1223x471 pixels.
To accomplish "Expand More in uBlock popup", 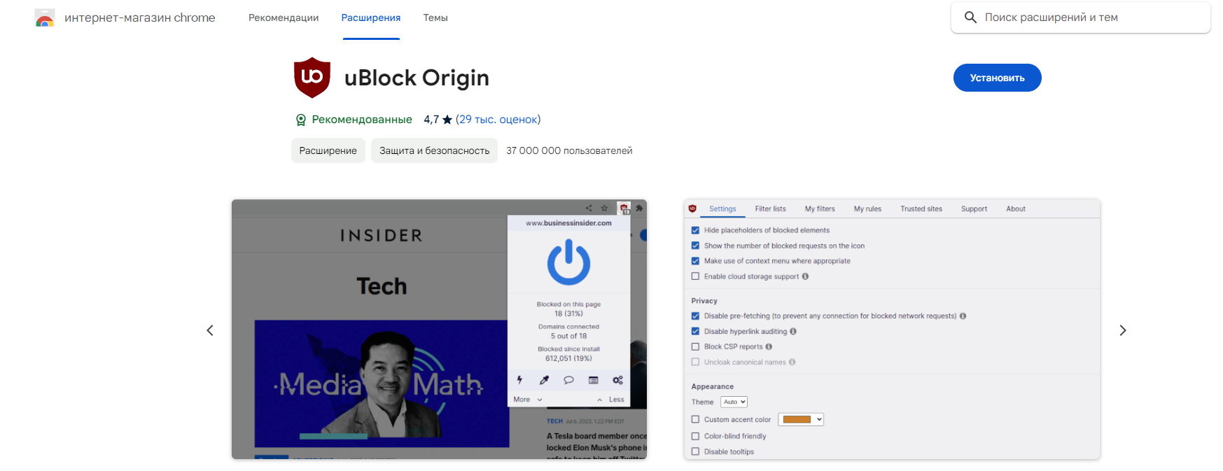I will pyautogui.click(x=527, y=400).
